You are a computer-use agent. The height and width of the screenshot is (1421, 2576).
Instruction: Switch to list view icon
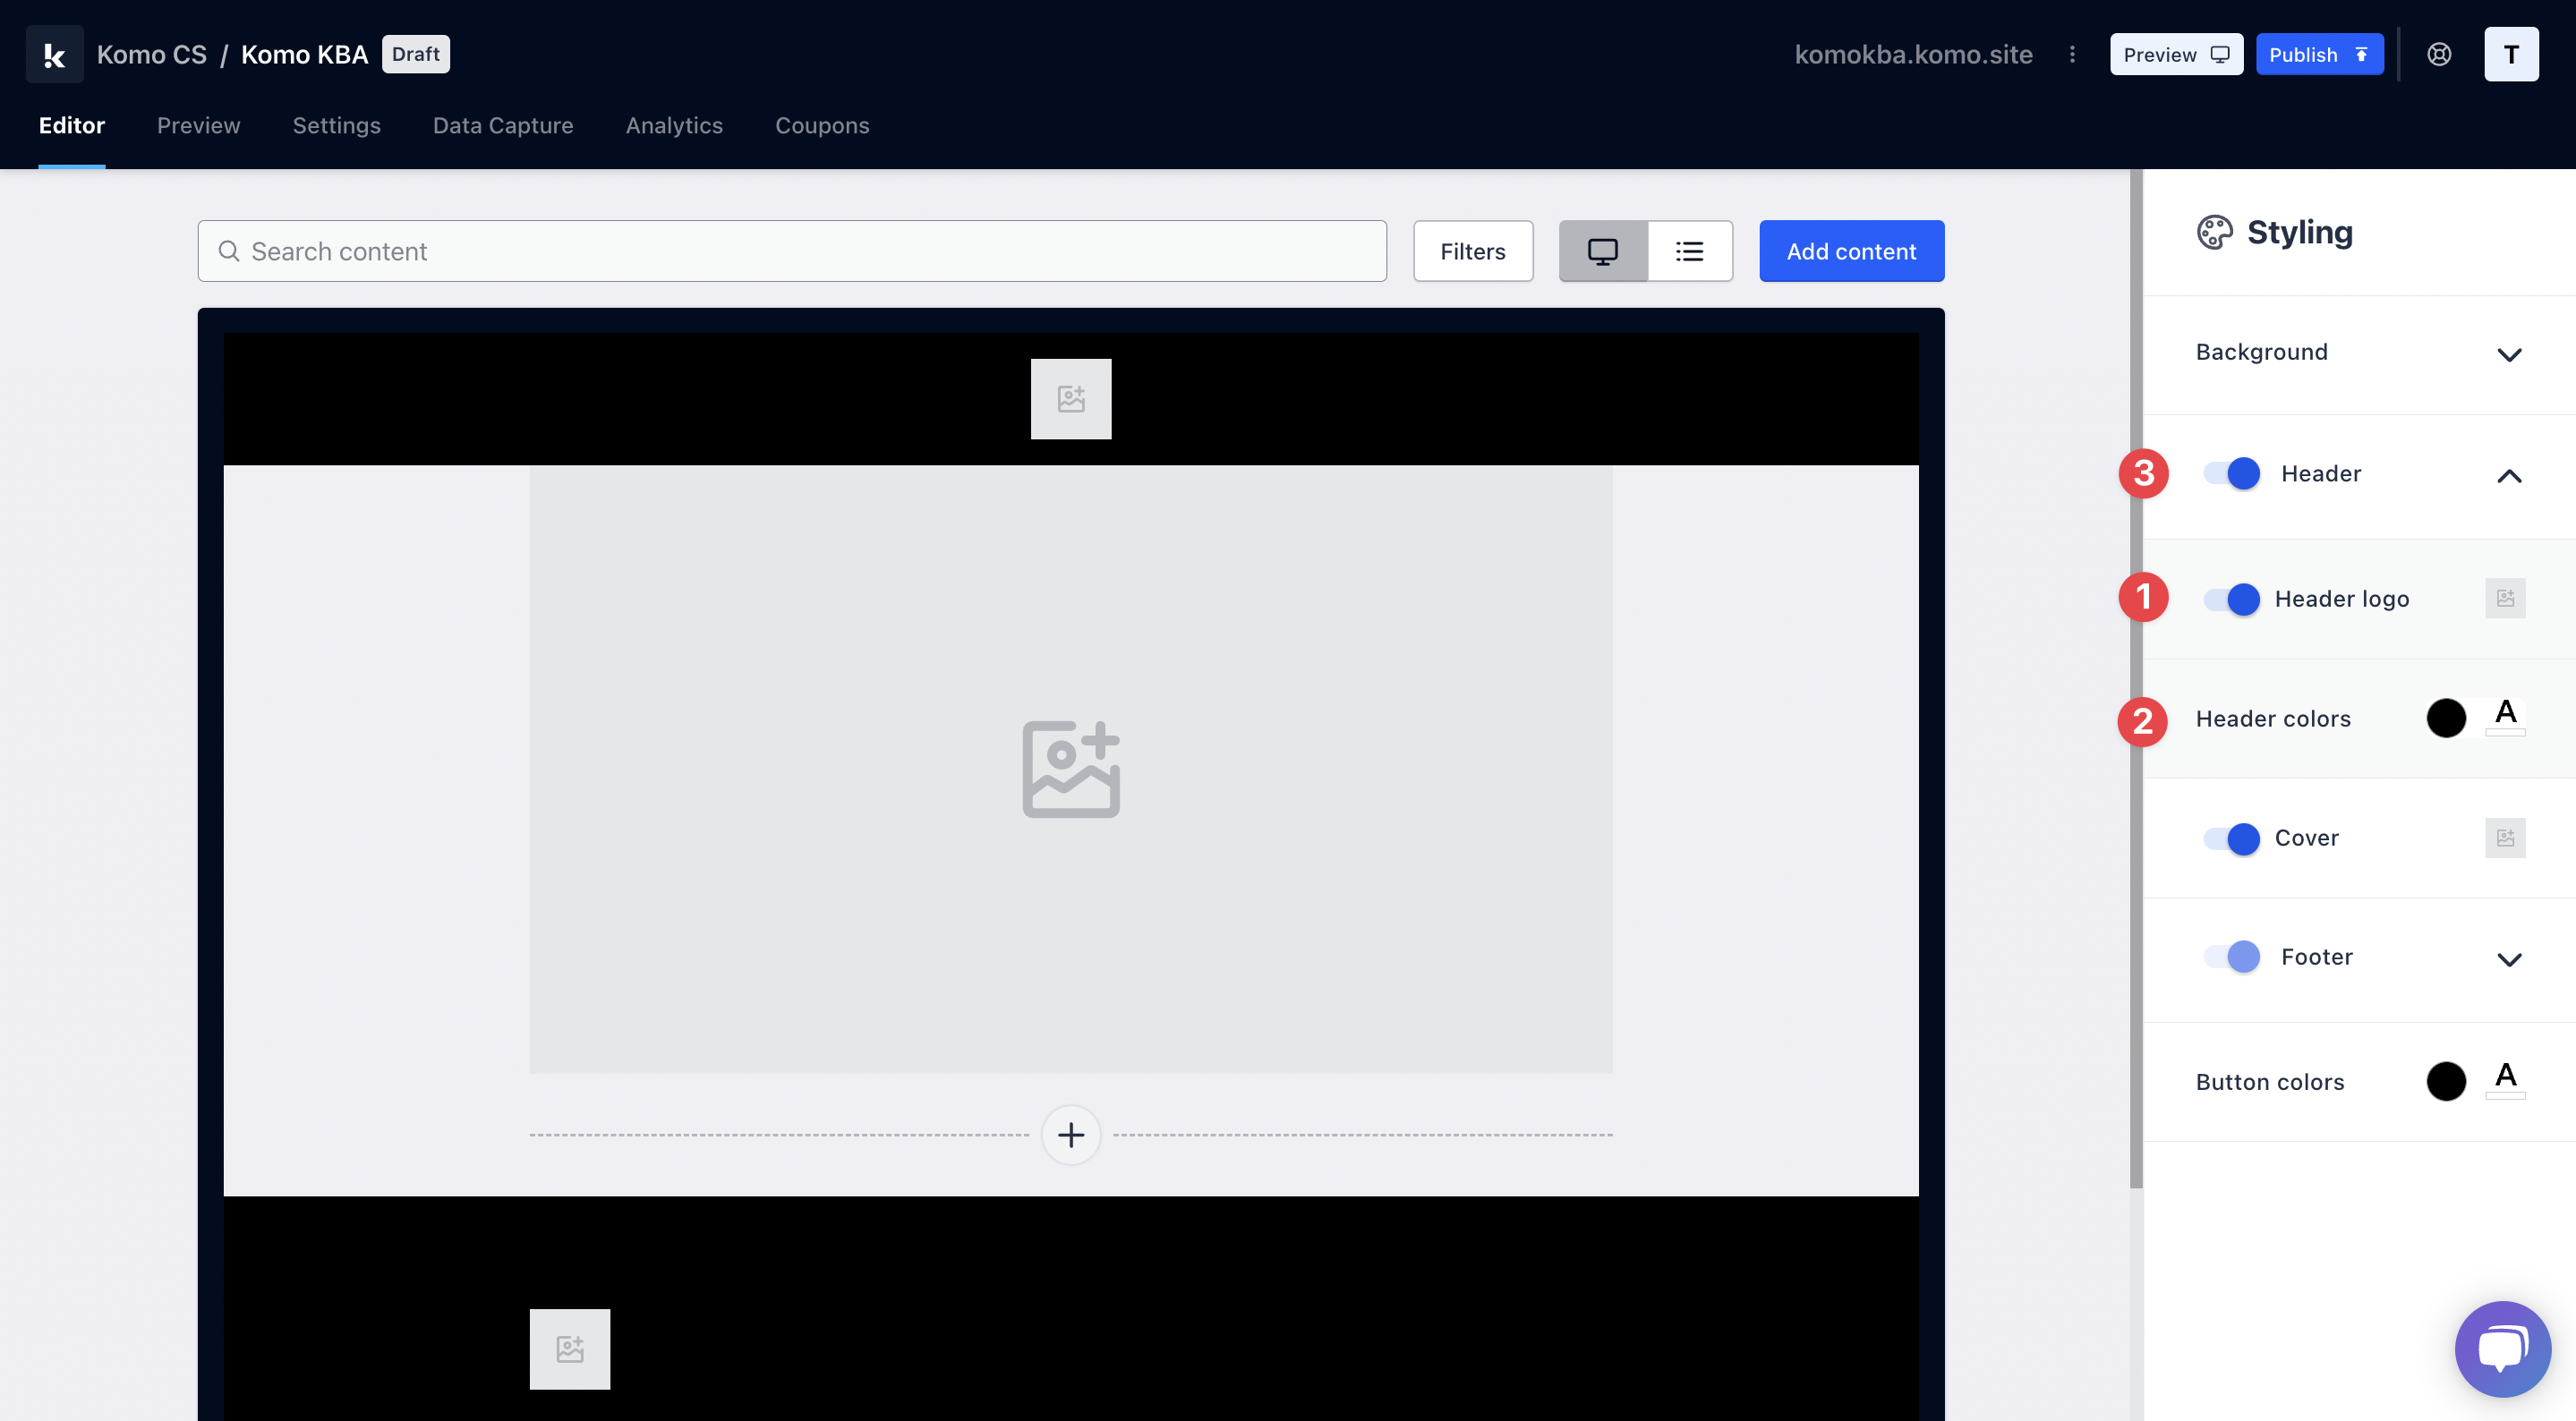[1689, 251]
